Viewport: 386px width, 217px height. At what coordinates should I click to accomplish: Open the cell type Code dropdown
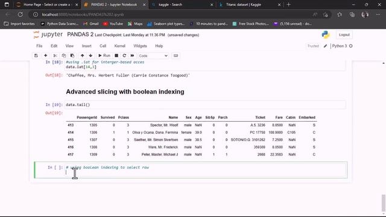(x=153, y=56)
